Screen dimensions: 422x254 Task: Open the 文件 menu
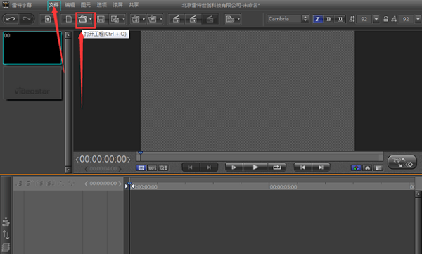pos(54,5)
